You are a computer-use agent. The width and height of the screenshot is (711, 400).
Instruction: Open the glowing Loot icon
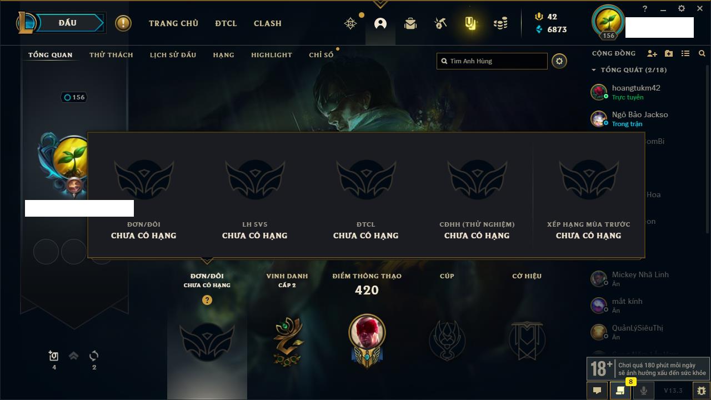470,23
